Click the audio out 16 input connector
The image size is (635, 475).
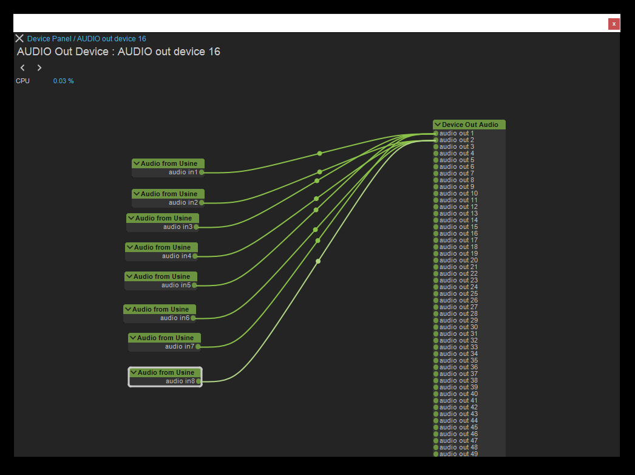pos(436,234)
